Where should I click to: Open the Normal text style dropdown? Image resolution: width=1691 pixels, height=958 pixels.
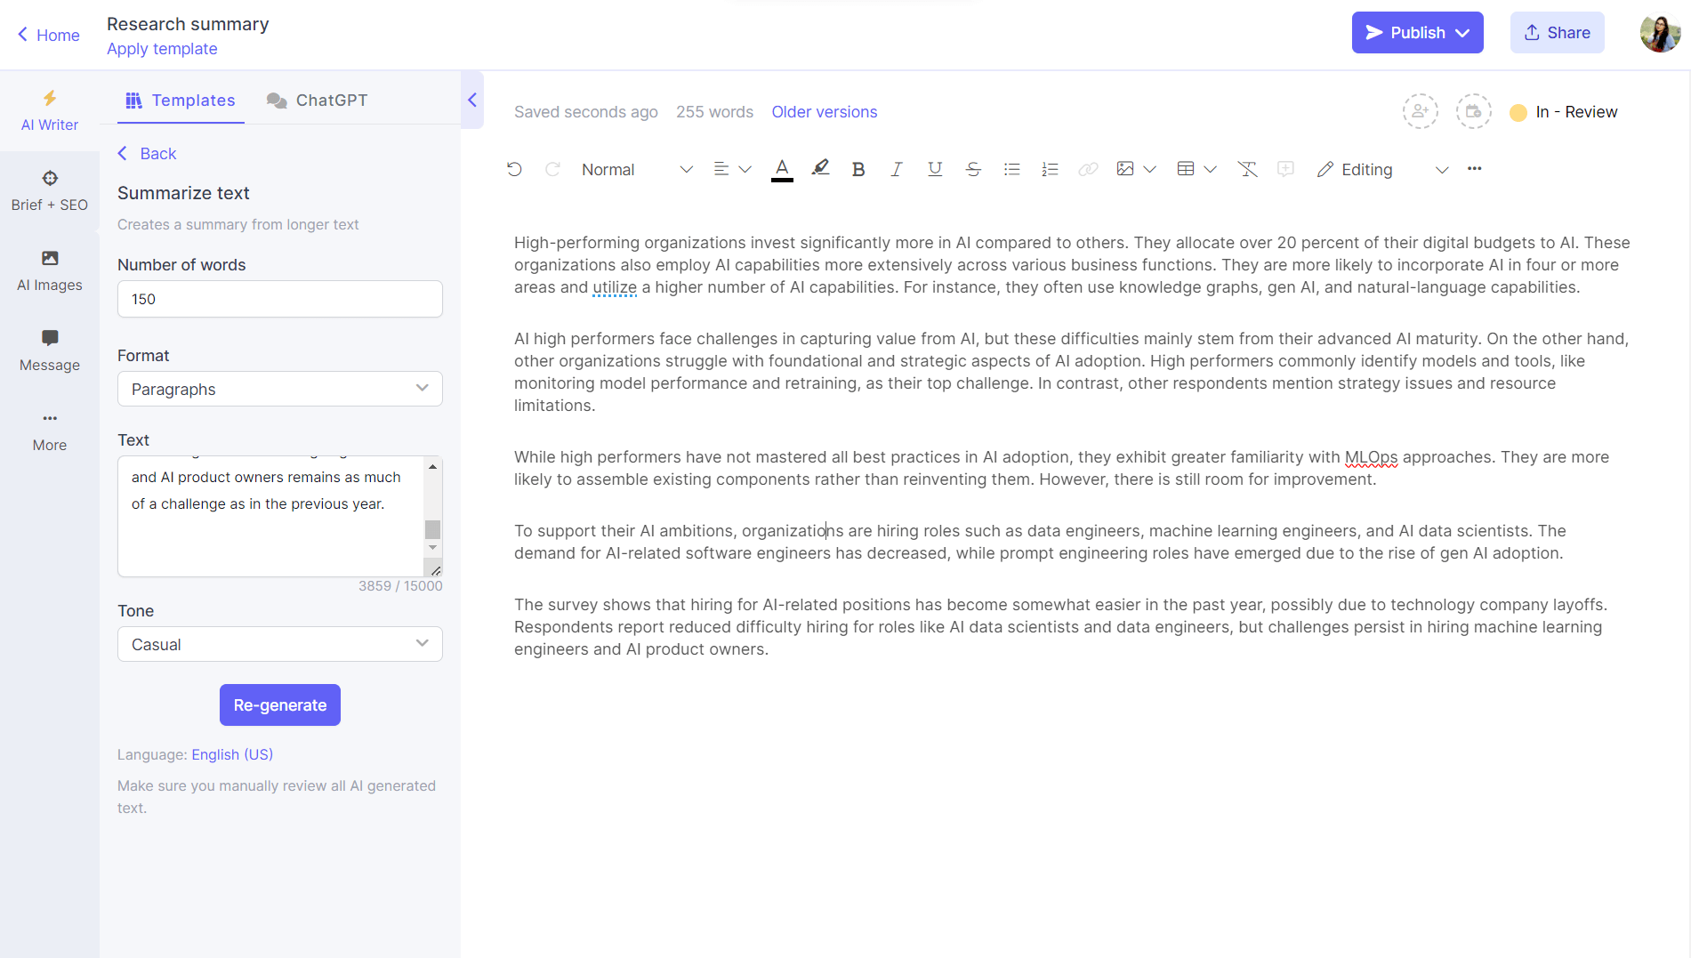(637, 169)
